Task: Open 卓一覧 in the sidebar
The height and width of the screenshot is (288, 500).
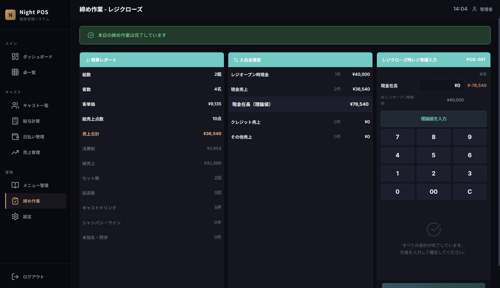Action: pyautogui.click(x=36, y=72)
